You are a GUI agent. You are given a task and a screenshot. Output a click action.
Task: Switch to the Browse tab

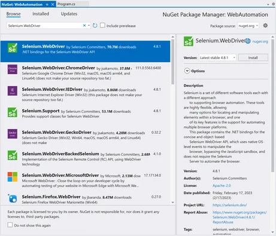pyautogui.click(x=13, y=14)
